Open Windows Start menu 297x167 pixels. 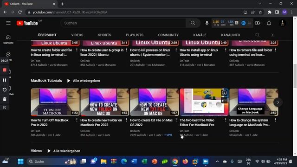tap(20, 161)
